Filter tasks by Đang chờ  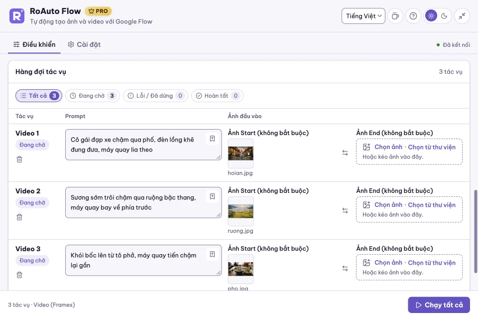tap(93, 96)
